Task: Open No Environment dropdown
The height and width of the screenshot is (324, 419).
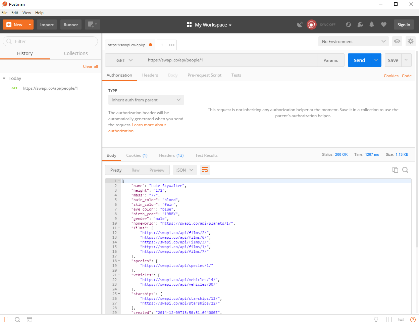Action: (x=354, y=41)
